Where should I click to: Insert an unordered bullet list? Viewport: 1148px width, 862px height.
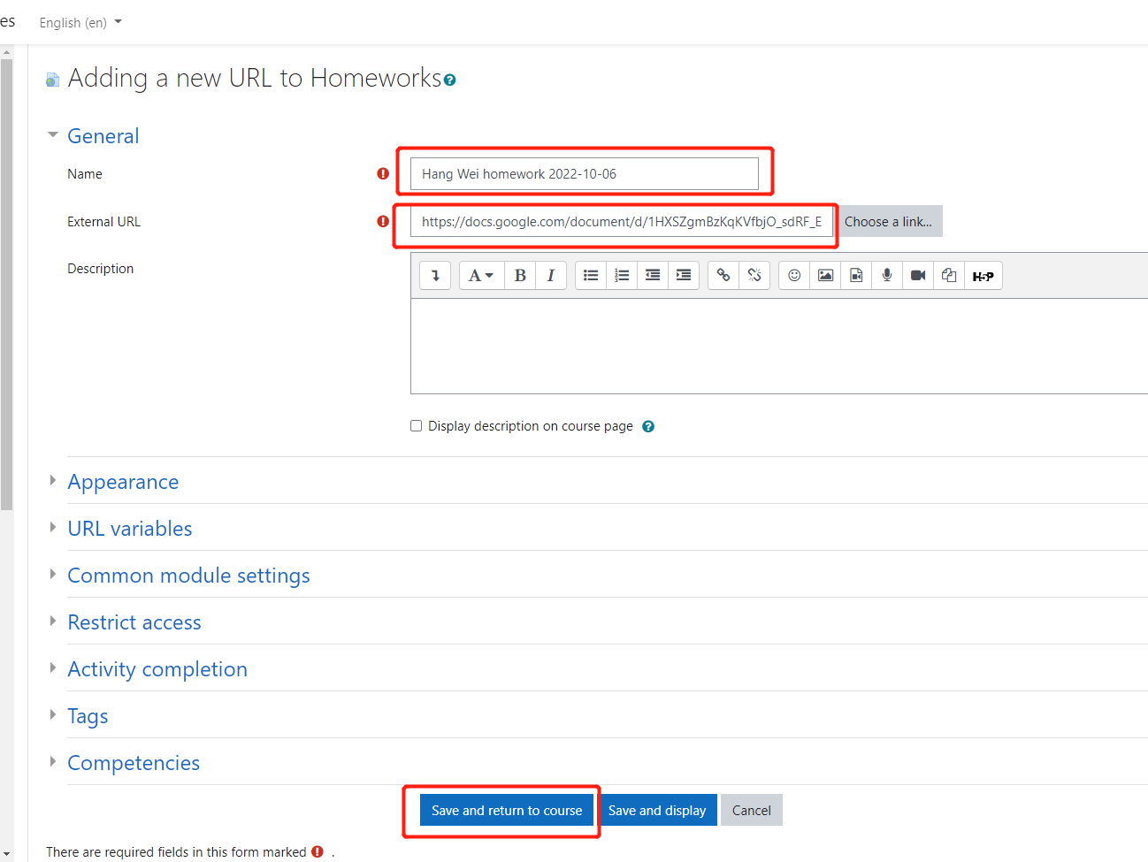[x=590, y=275]
